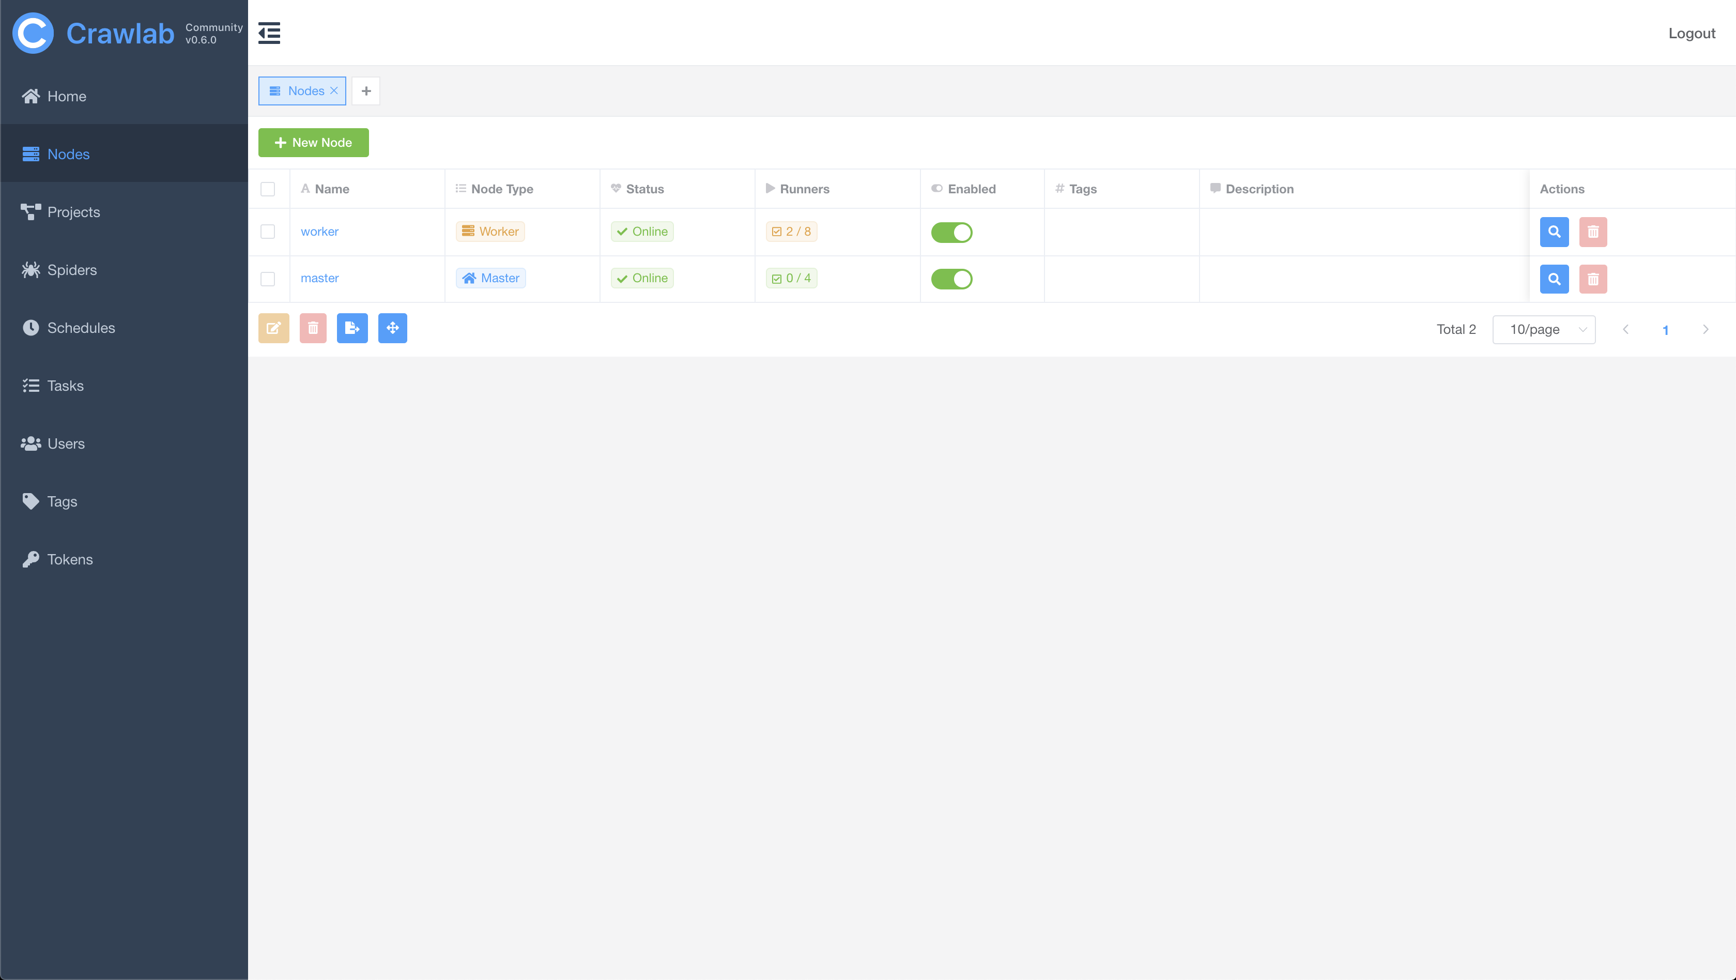
Task: Close the Nodes tab
Action: point(334,90)
